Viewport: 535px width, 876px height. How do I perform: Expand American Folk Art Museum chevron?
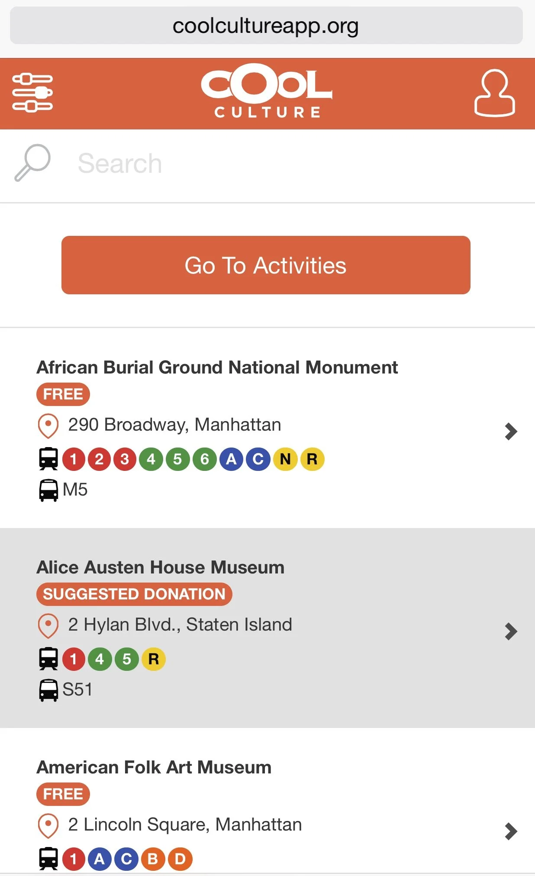(511, 831)
